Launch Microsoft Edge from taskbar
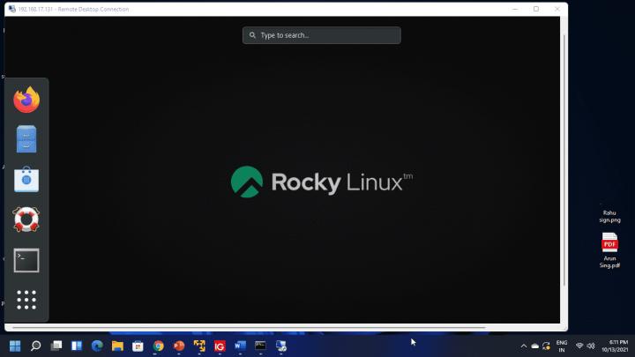Screen dimensions: 635x357 (x=97, y=346)
